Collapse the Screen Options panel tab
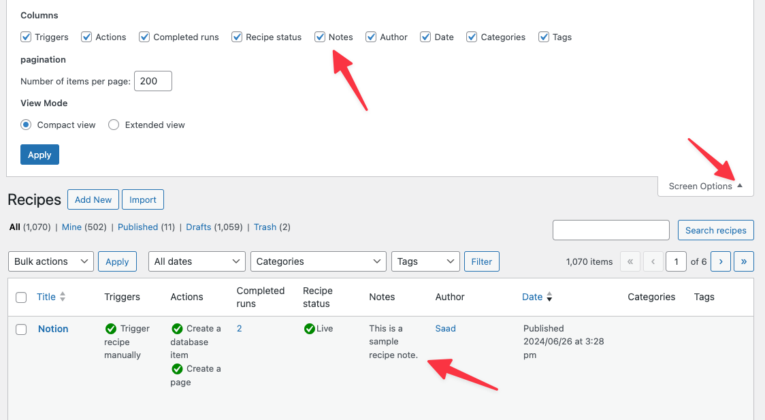Image resolution: width=765 pixels, height=420 pixels. tap(705, 186)
